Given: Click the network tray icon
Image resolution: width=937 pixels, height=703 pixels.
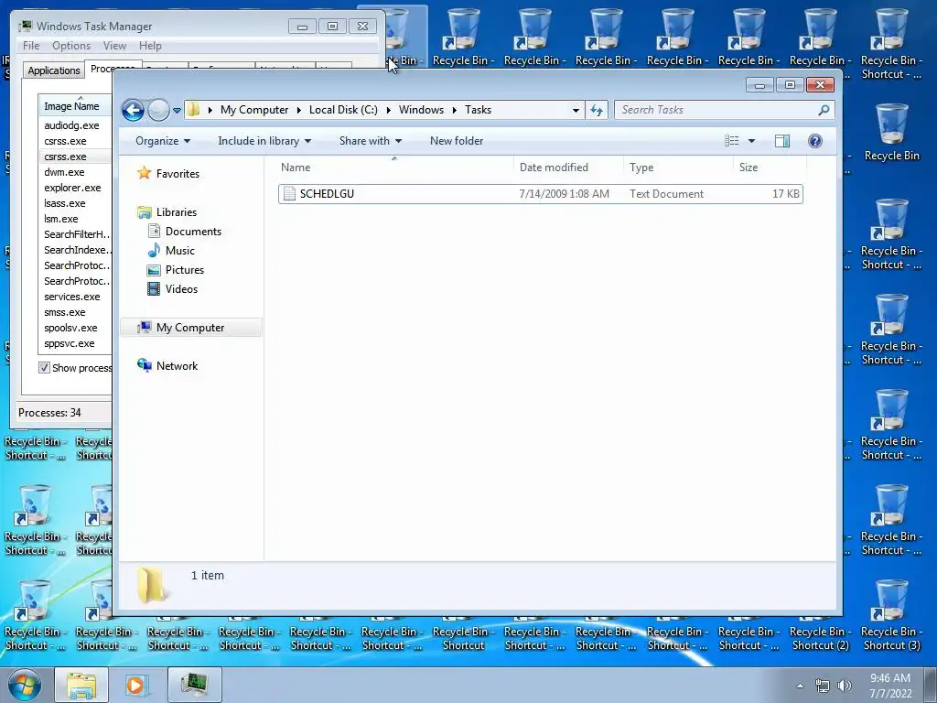Looking at the screenshot, I should (x=823, y=686).
